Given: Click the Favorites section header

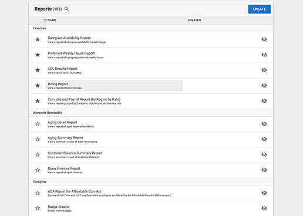Looking at the screenshot, I should [x=39, y=28].
